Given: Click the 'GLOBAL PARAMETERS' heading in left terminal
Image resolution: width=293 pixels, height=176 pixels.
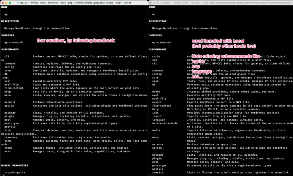Looking at the screenshot, I should click(15, 165).
